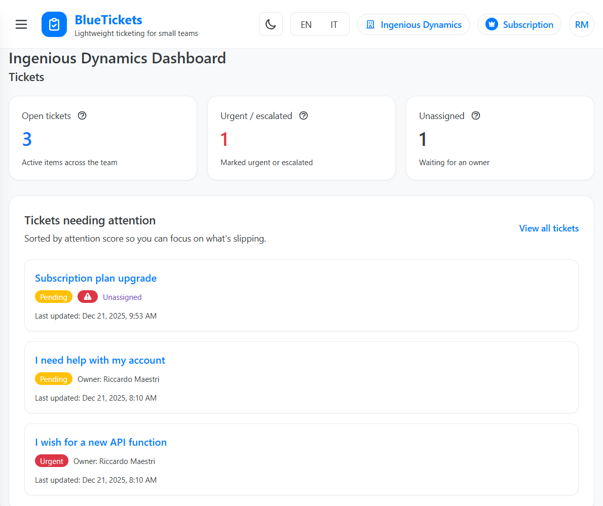Open the Subscription plan upgrade ticket
Screen dimensions: 603x506
point(95,278)
